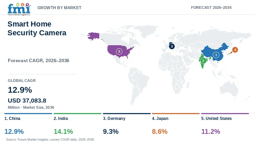Click map marker 2 on India
This screenshot has width=255, height=143.
click(203, 61)
